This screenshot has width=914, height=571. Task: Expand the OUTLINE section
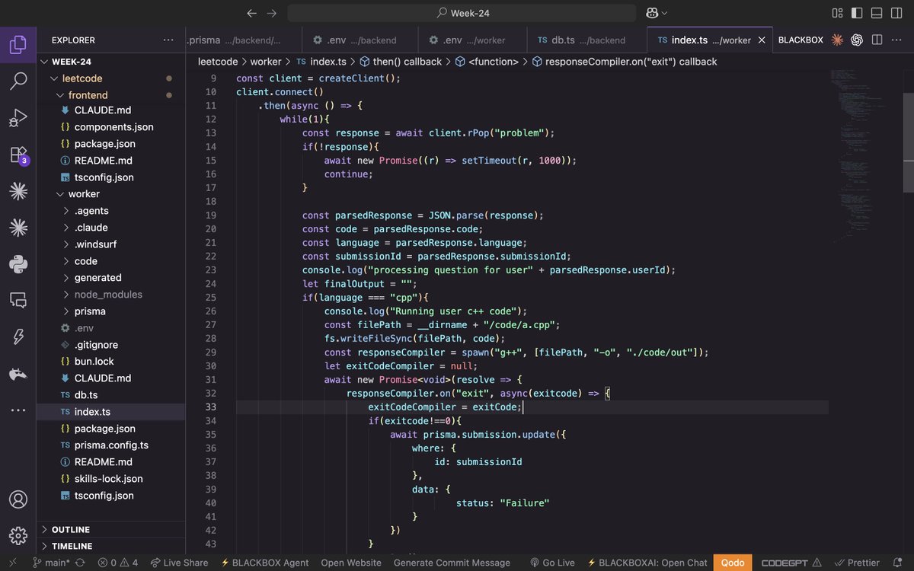(111, 529)
